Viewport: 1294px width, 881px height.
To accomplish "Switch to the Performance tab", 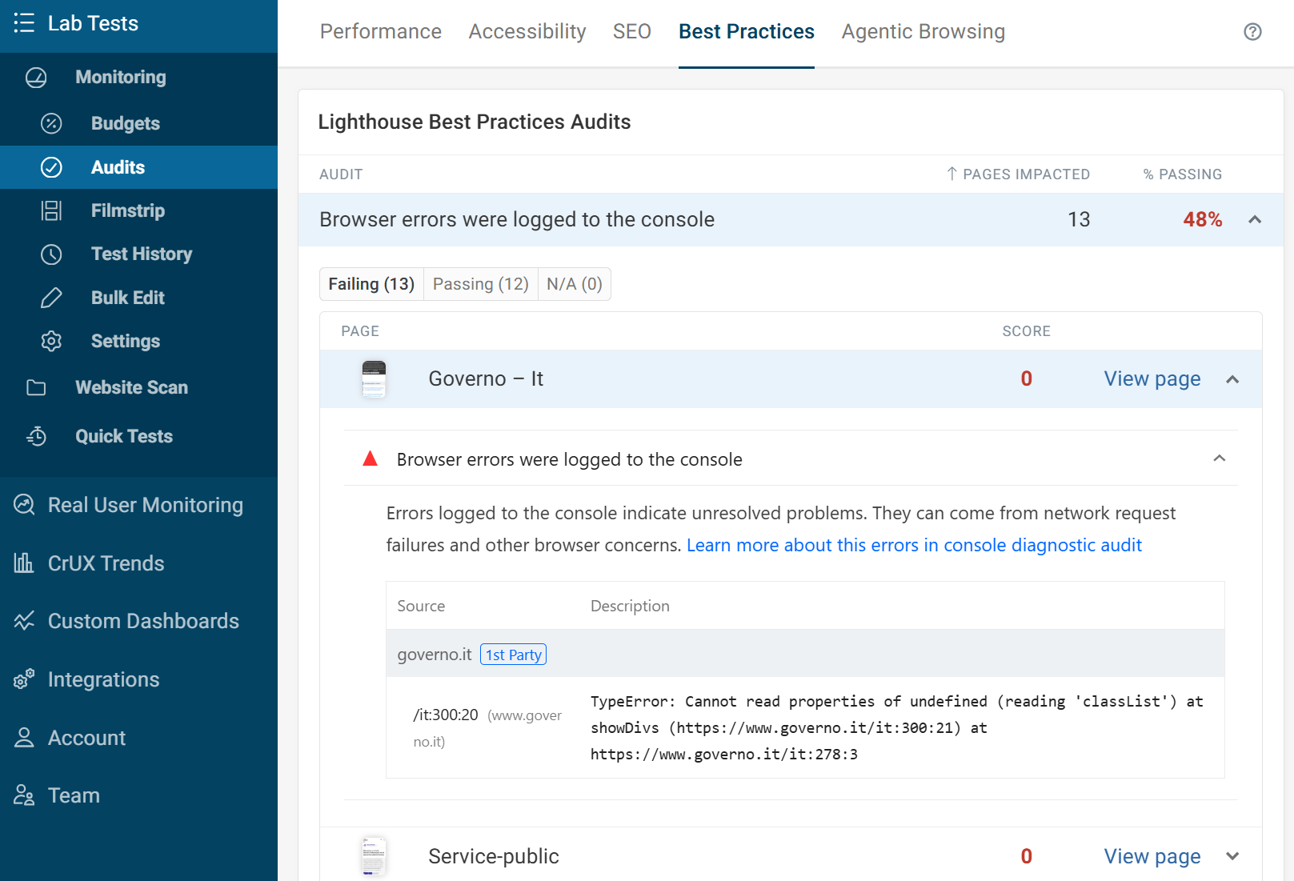I will [x=381, y=31].
